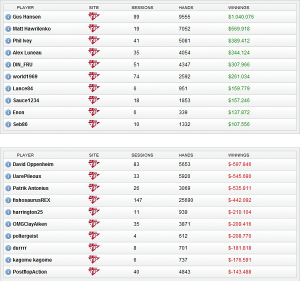
Task: Click the Sessions header in winners table
Action: (142, 8)
